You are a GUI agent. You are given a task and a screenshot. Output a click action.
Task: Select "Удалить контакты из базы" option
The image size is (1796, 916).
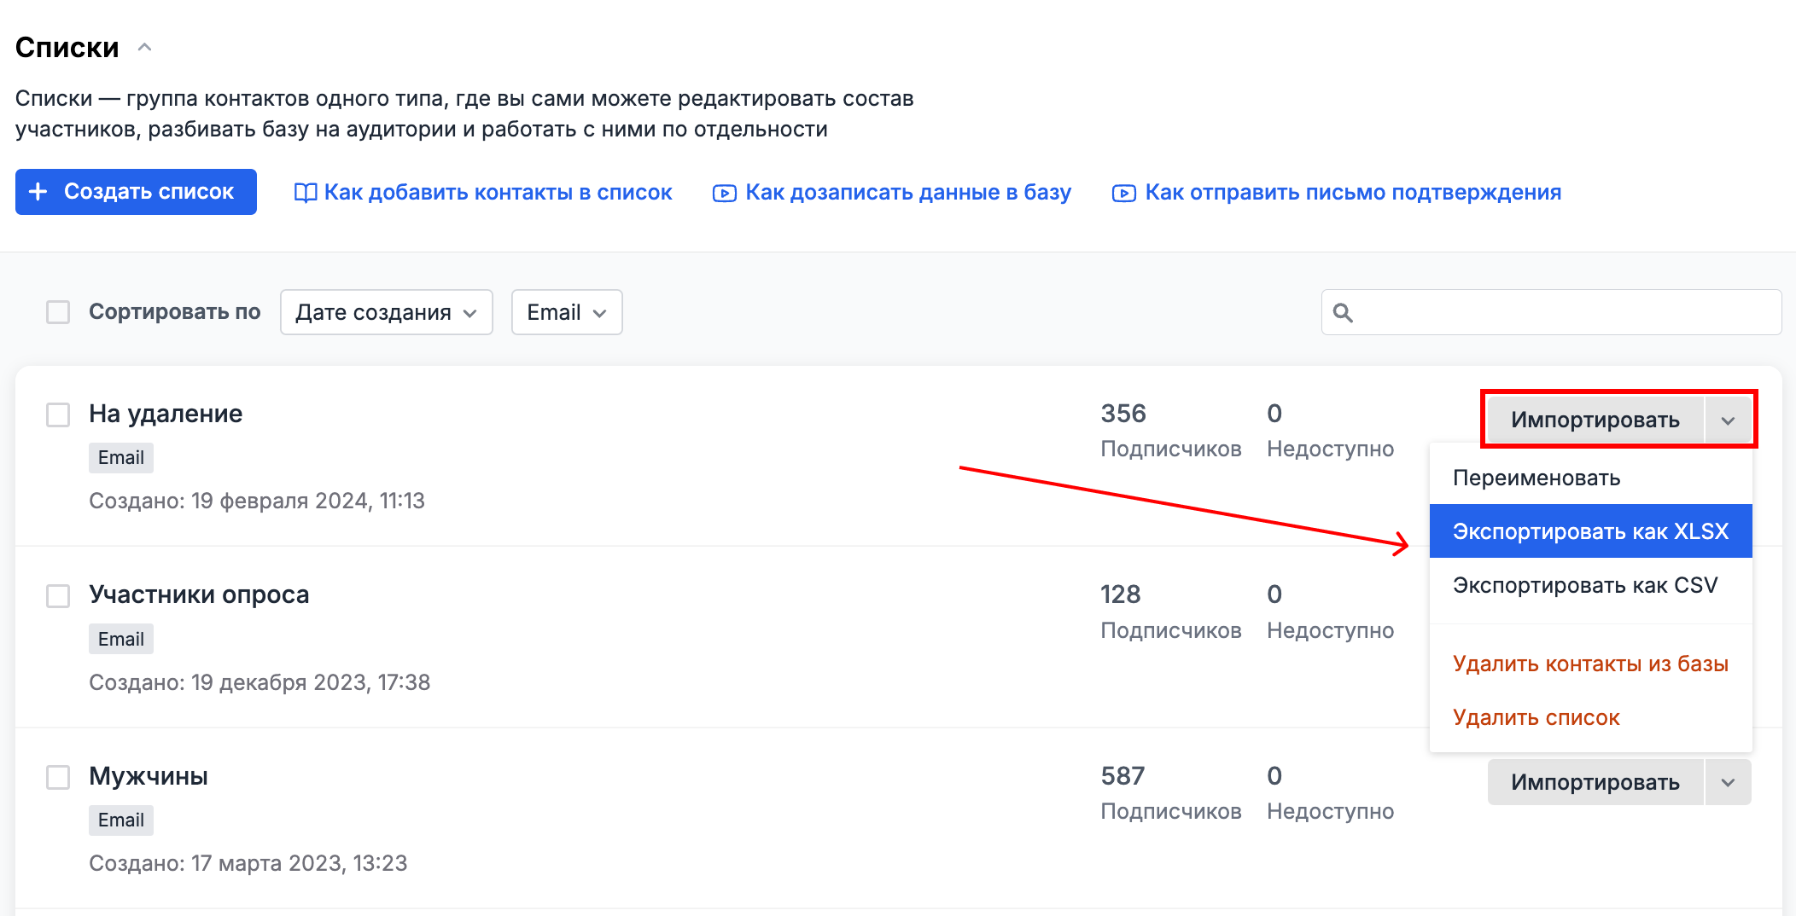coord(1590,664)
